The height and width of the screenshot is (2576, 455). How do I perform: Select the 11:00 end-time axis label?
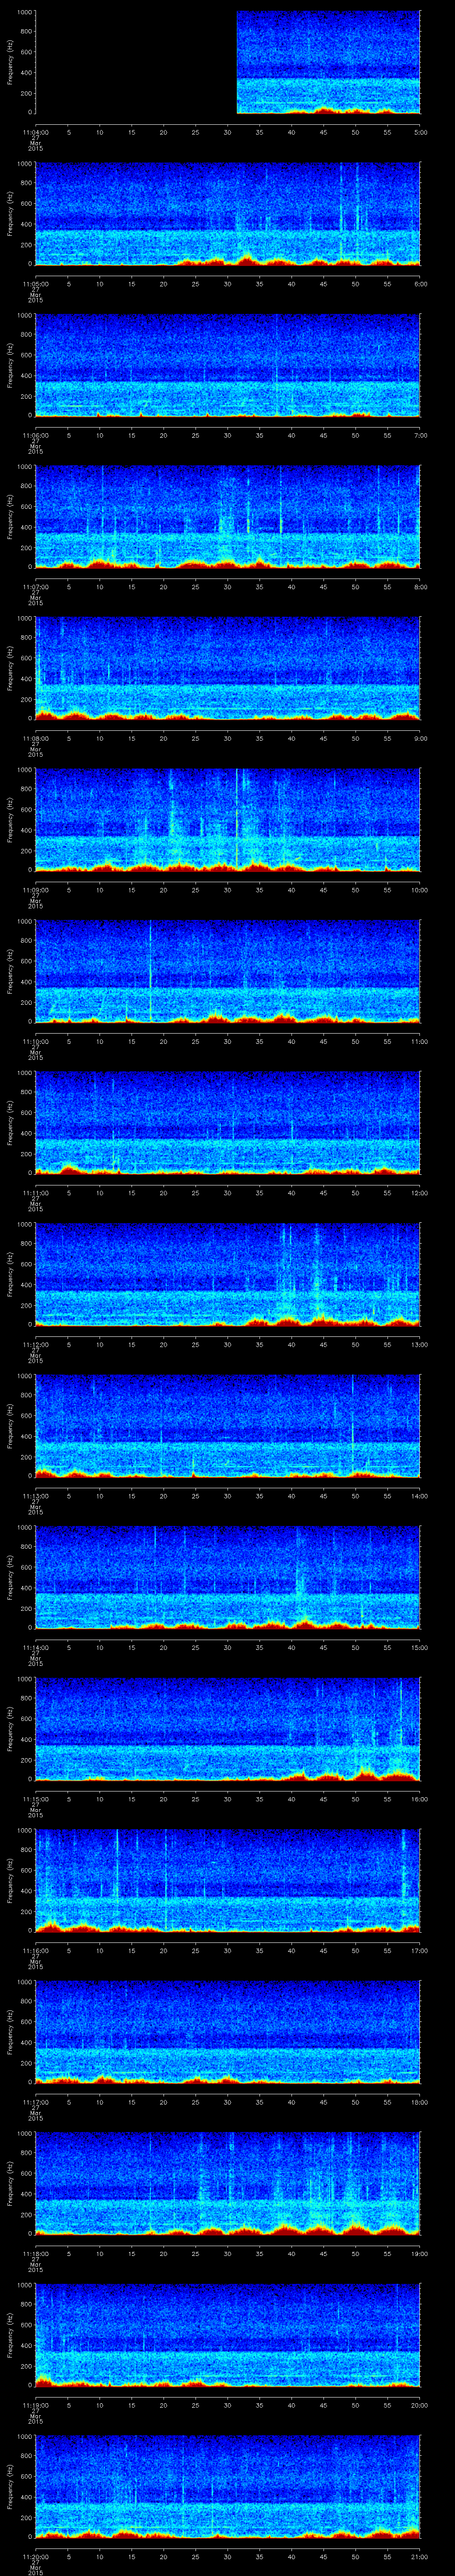tap(420, 1041)
